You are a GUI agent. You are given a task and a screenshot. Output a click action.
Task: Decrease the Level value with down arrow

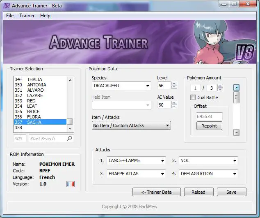click(174, 87)
